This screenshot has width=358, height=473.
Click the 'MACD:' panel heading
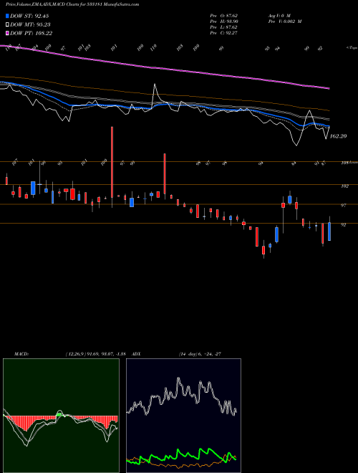[x=21, y=354]
